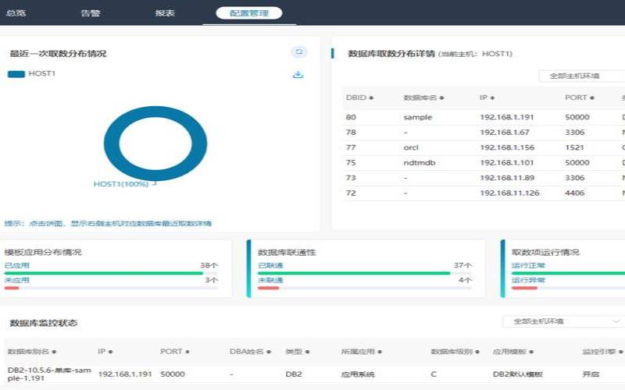Screen dimensions: 625x390
Task: Switch to the 告警 tab
Action: tap(91, 13)
